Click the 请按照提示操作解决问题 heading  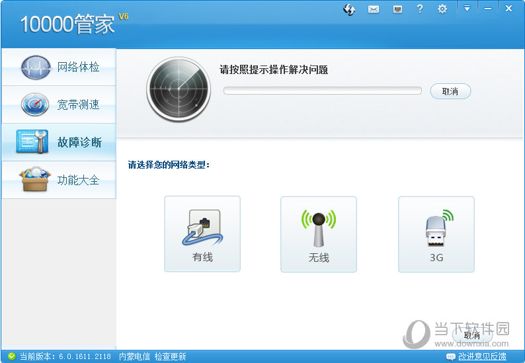[274, 69]
